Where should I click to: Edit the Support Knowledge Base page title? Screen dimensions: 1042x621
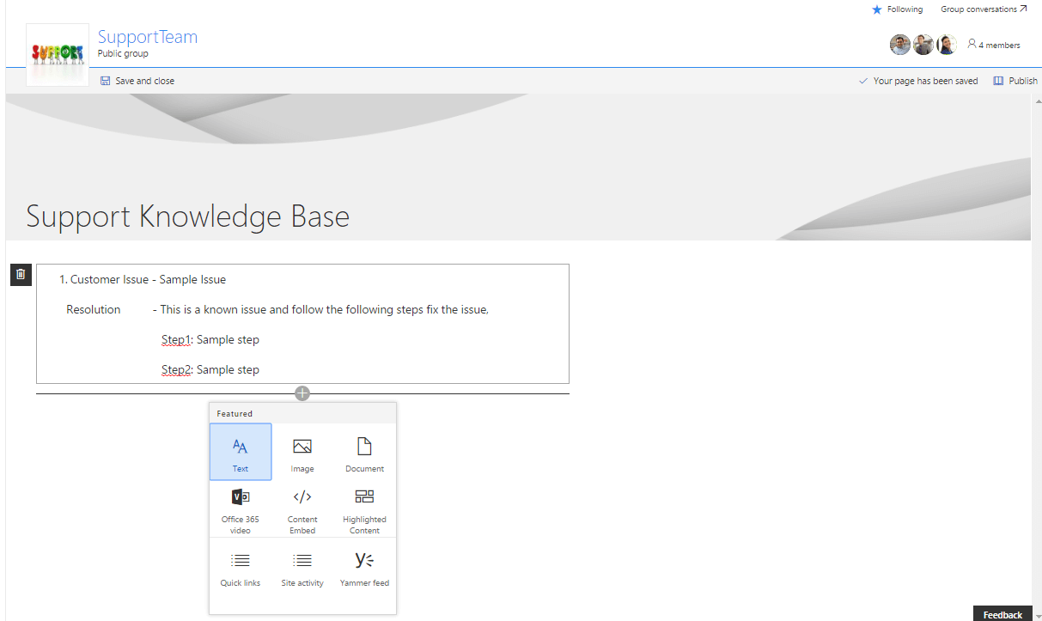coord(188,216)
